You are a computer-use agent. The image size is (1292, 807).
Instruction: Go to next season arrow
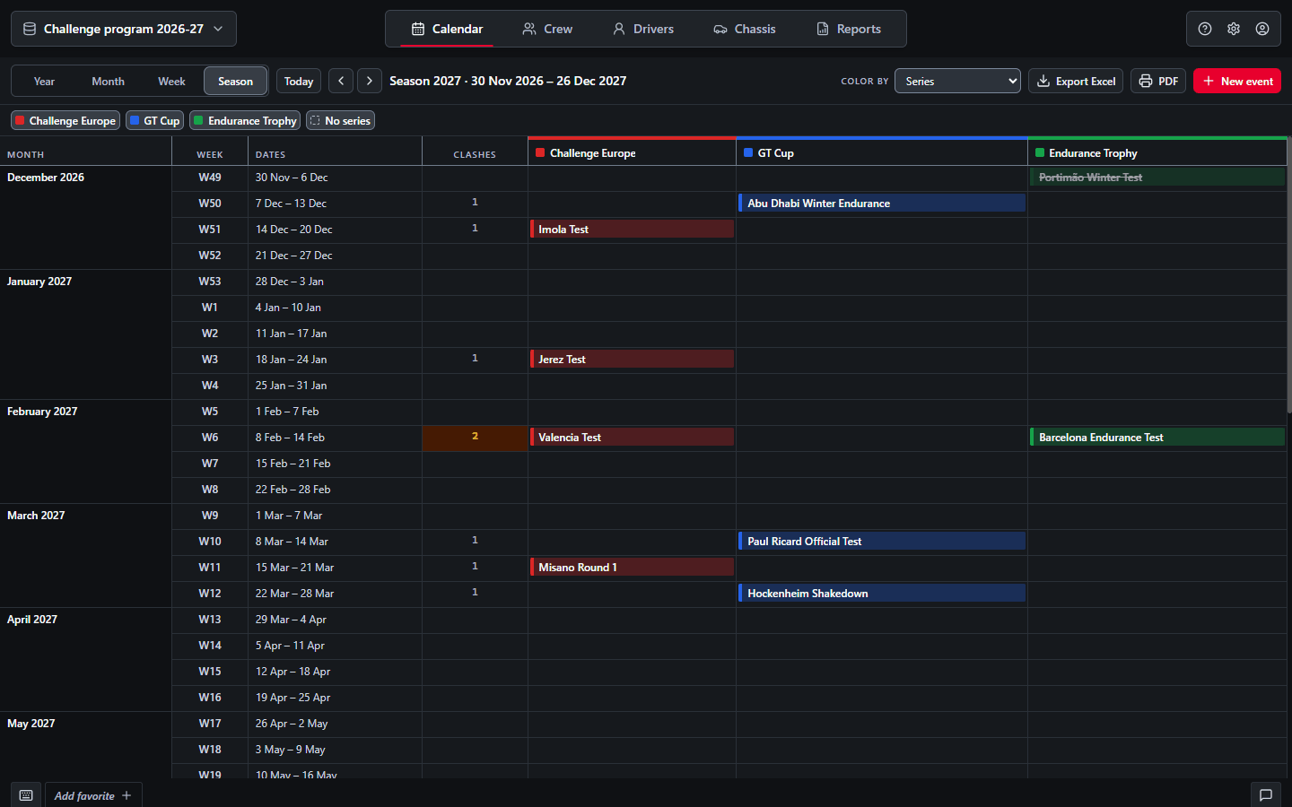(370, 81)
